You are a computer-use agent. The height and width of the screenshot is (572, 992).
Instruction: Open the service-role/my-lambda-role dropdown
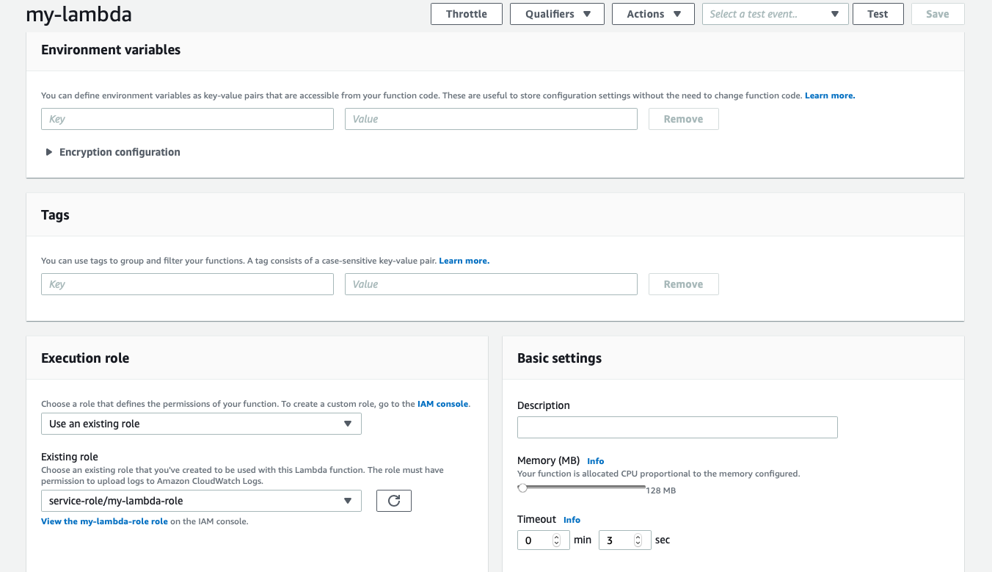pyautogui.click(x=201, y=501)
